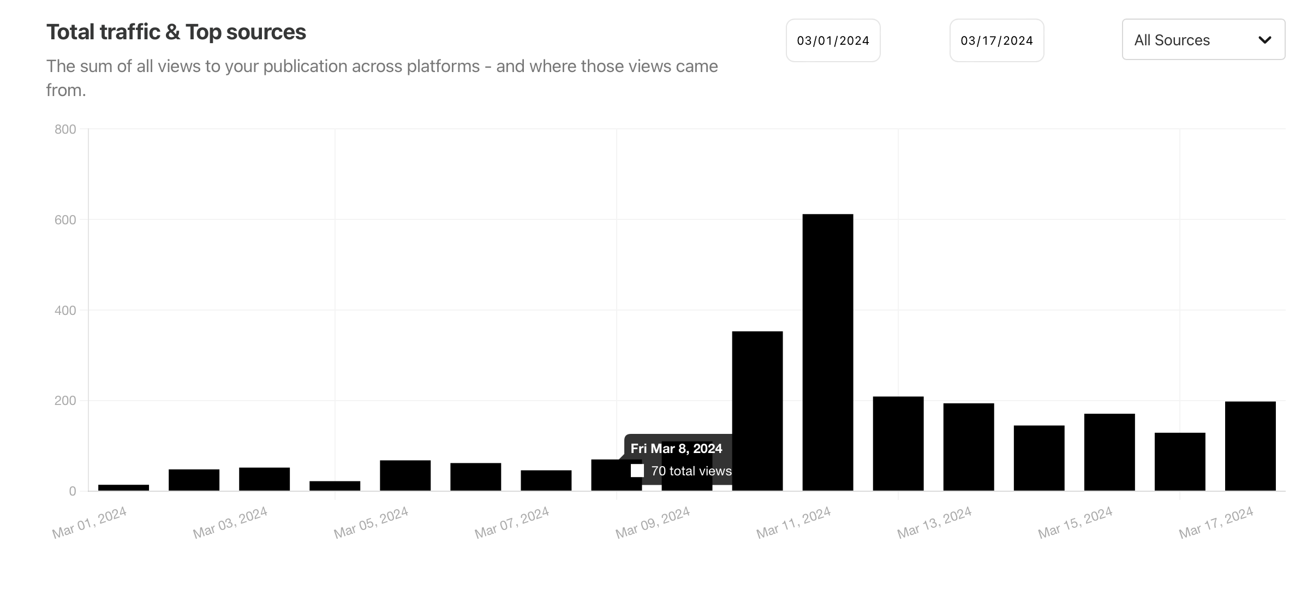Click the Total traffic & Top sources heading
Screen dimensions: 1313x596
176,32
